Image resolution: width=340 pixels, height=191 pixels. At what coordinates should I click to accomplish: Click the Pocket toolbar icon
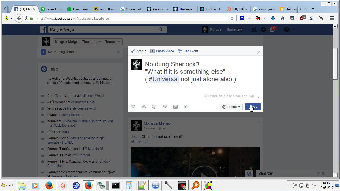292,18
